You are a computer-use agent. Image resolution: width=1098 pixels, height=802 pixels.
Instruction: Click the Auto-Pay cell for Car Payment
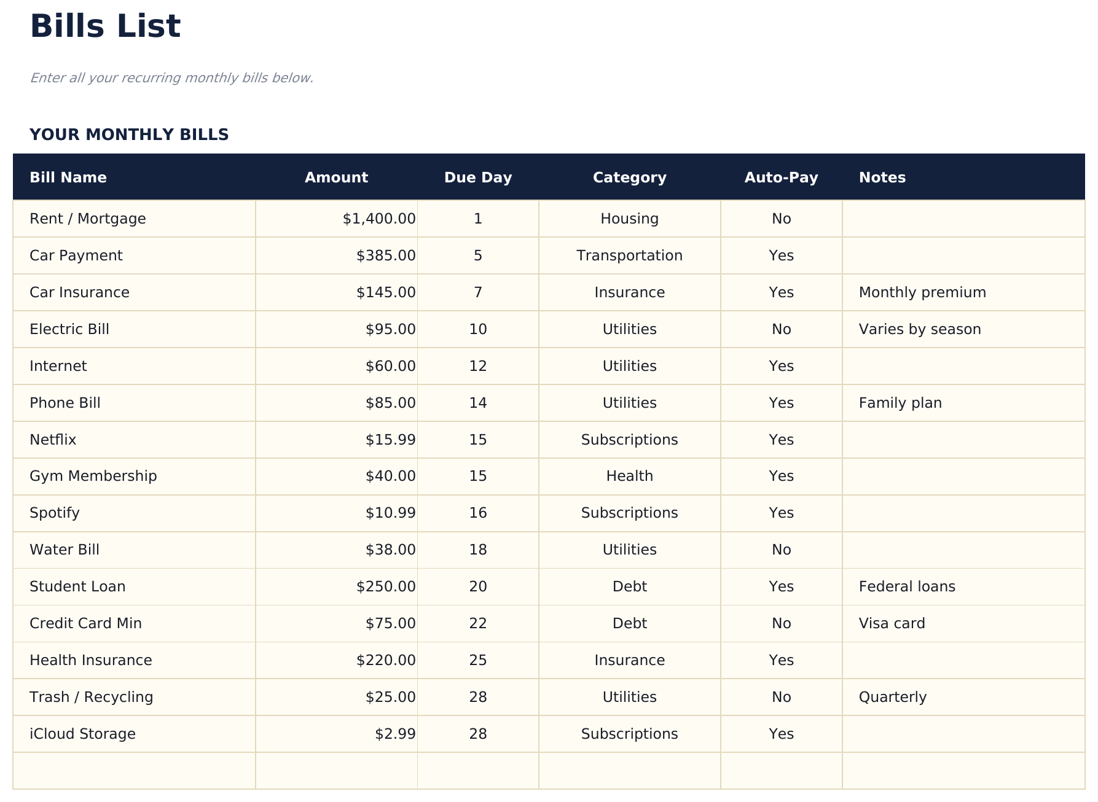pos(780,255)
